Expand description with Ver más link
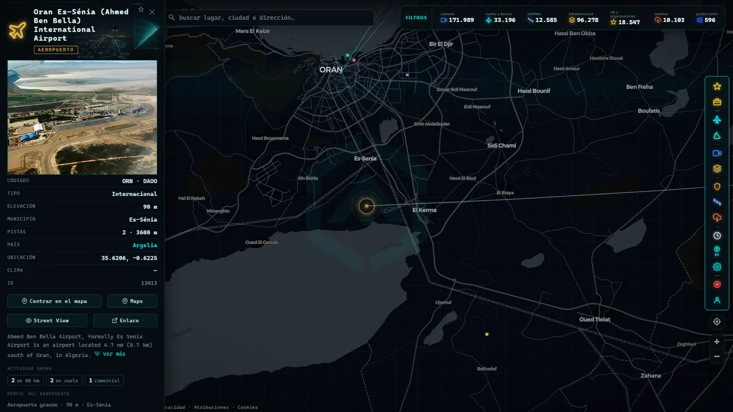 point(110,354)
